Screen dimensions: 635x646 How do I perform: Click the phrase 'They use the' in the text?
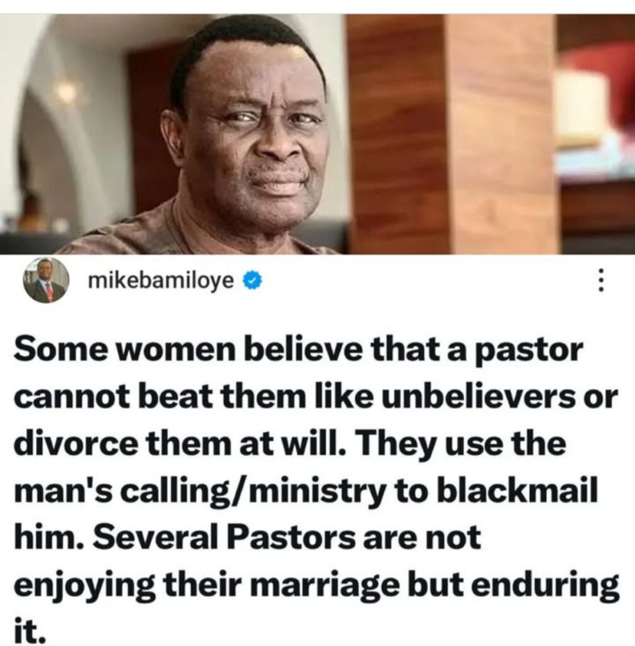(x=463, y=445)
